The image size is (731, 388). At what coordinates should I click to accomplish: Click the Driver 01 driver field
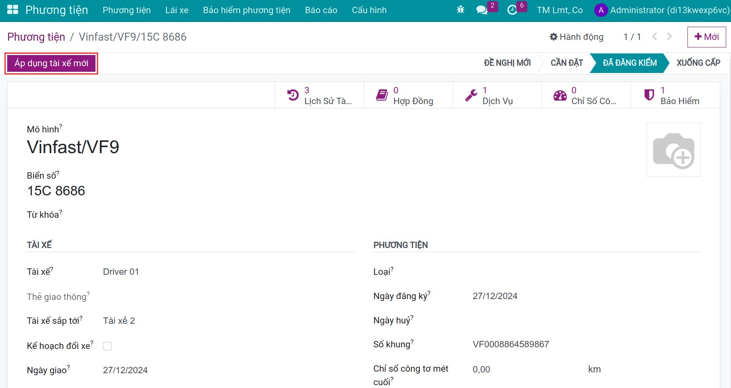121,272
